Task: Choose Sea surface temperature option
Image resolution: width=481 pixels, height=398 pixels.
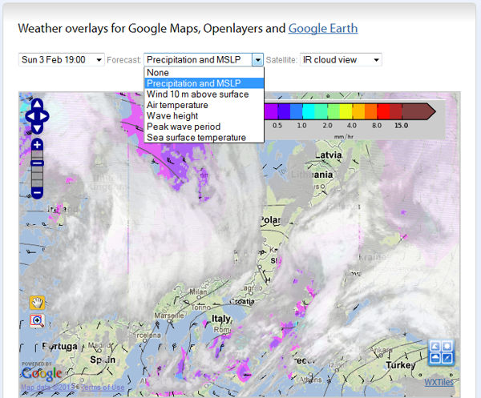Action: [x=204, y=137]
